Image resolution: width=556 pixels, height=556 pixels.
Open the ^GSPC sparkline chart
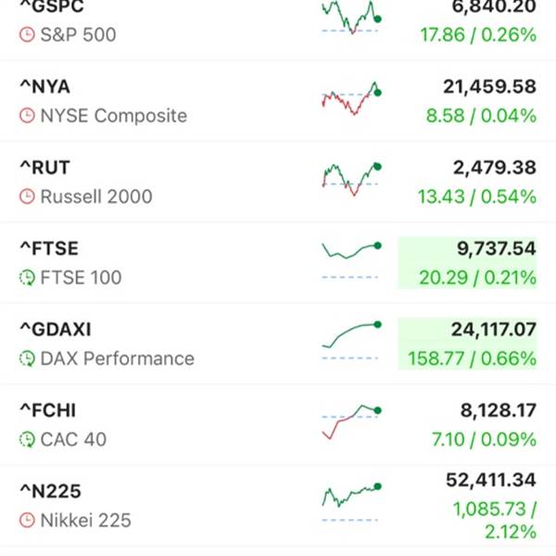pos(350,19)
